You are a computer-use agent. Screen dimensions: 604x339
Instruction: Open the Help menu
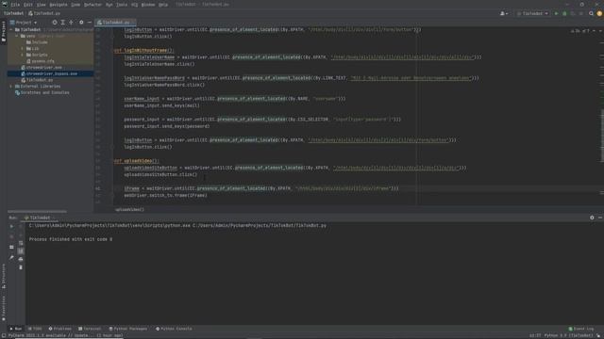pyautogui.click(x=163, y=5)
